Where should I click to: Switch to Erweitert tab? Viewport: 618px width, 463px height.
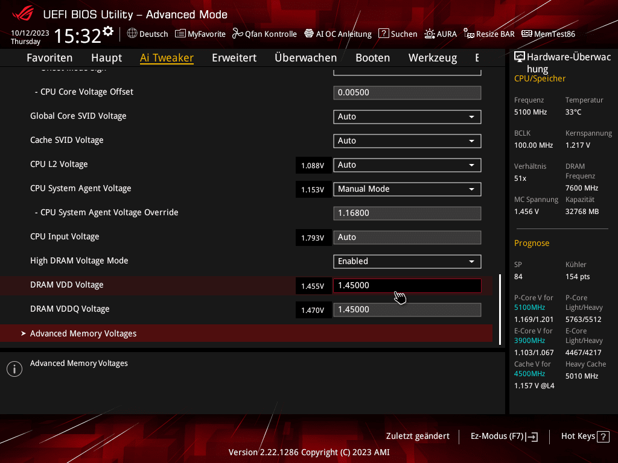pyautogui.click(x=234, y=58)
